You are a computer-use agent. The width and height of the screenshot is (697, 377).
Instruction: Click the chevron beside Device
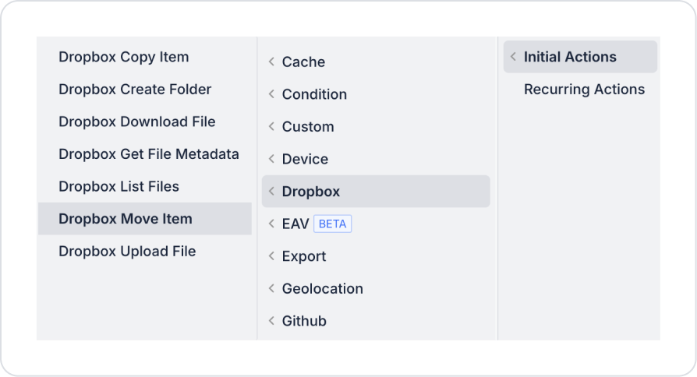271,159
